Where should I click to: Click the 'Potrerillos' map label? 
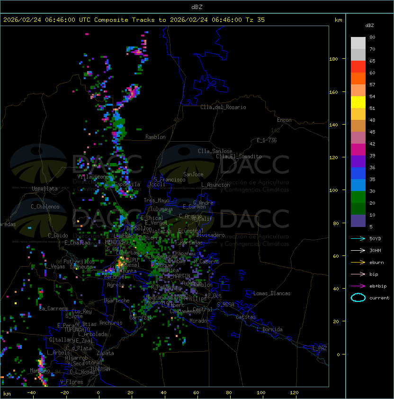tap(79, 262)
